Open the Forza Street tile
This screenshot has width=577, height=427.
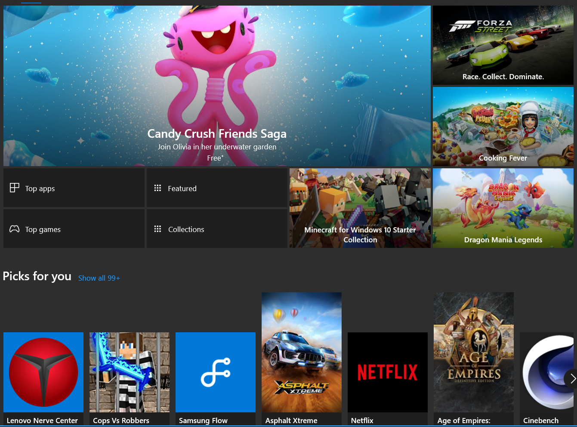(503, 45)
